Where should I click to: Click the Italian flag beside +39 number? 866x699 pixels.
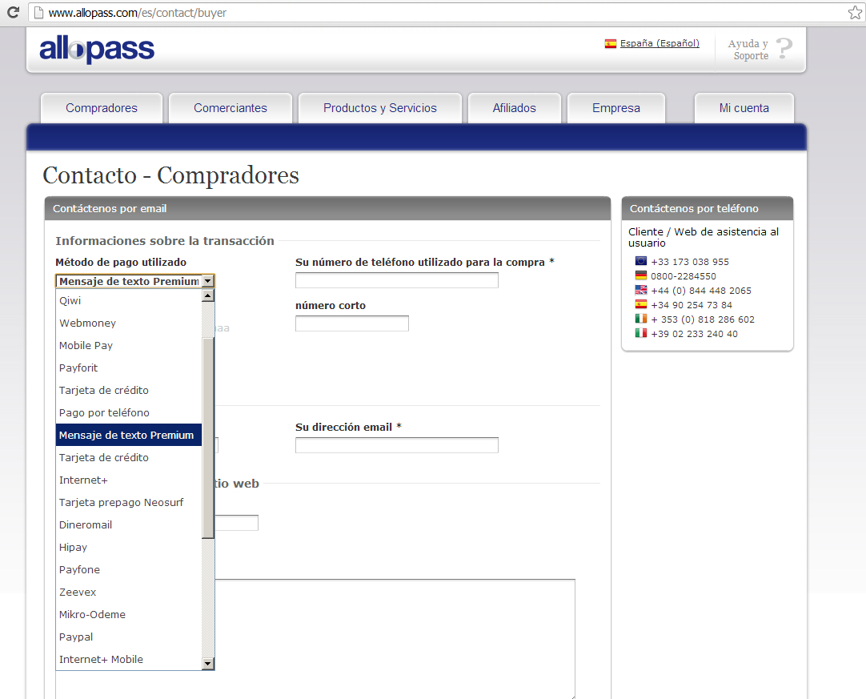pos(640,332)
